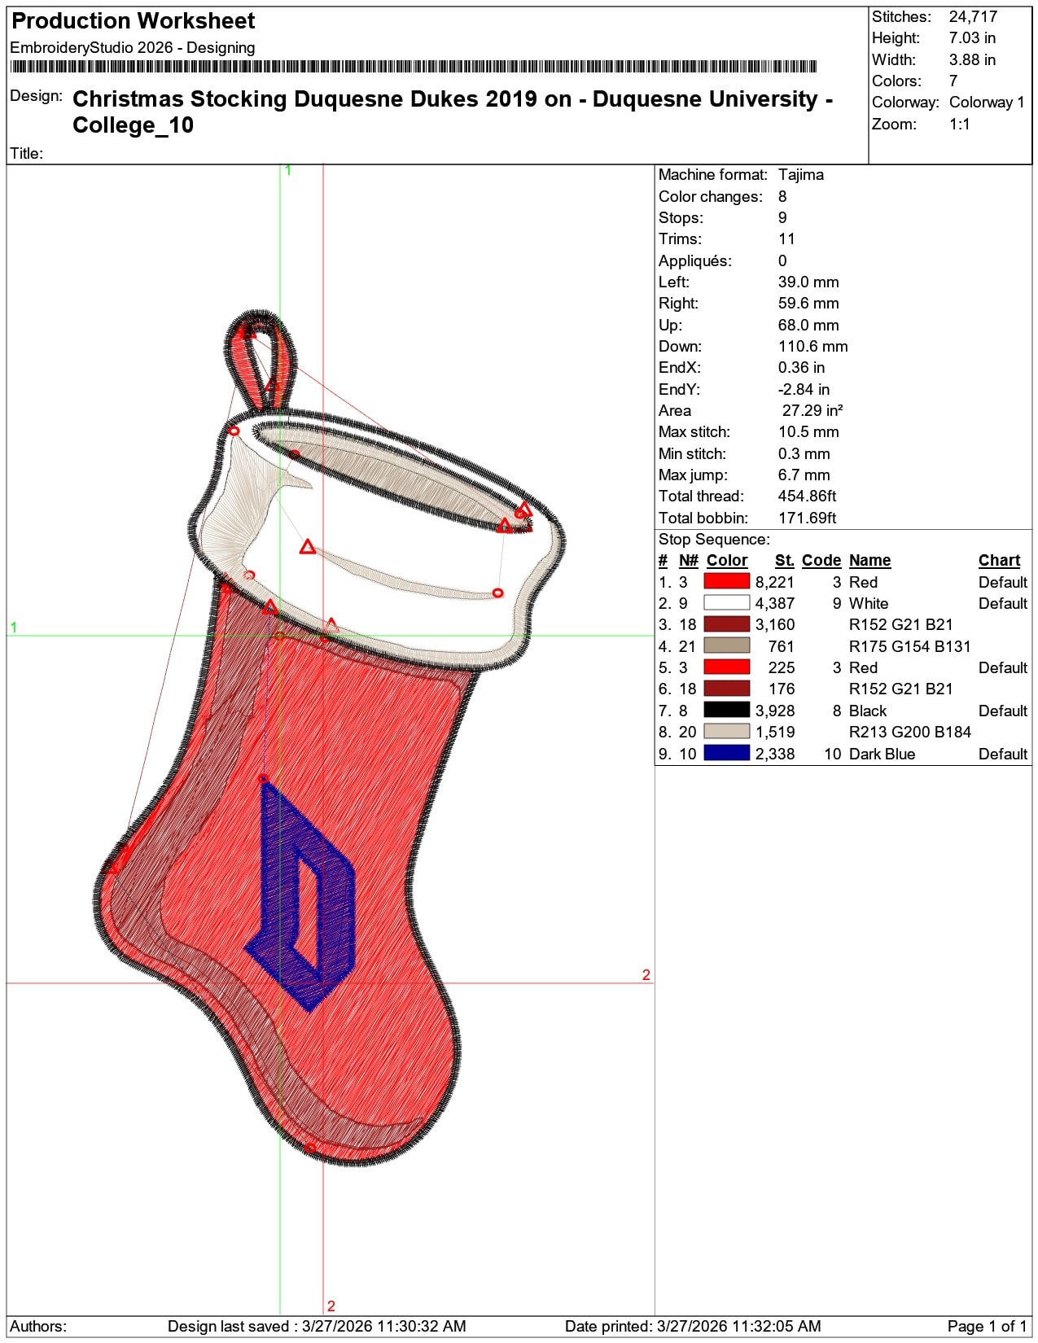The height and width of the screenshot is (1343, 1038).
Task: Click the Colorway 1 value
Action: [x=987, y=103]
